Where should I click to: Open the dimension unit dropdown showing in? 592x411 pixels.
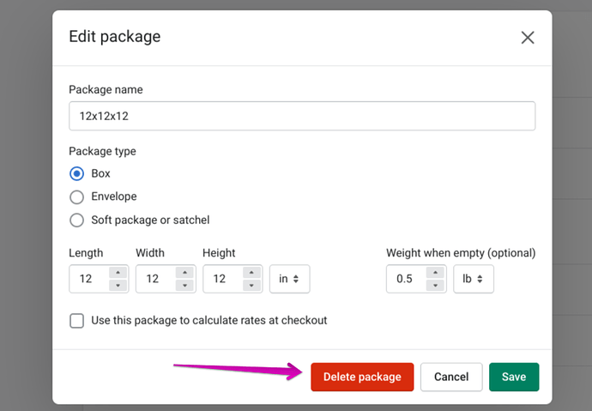[289, 279]
